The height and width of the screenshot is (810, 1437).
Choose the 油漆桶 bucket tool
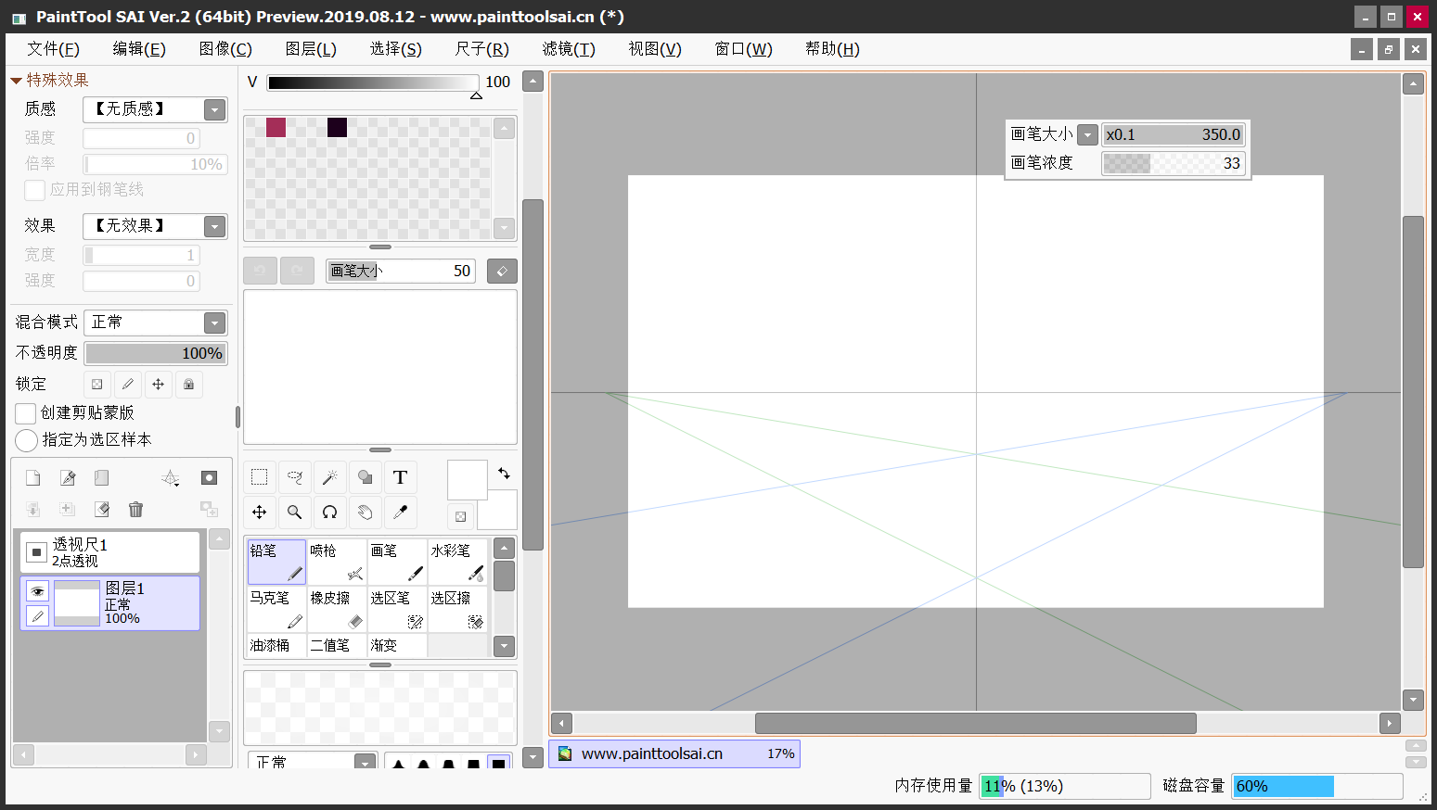click(276, 645)
